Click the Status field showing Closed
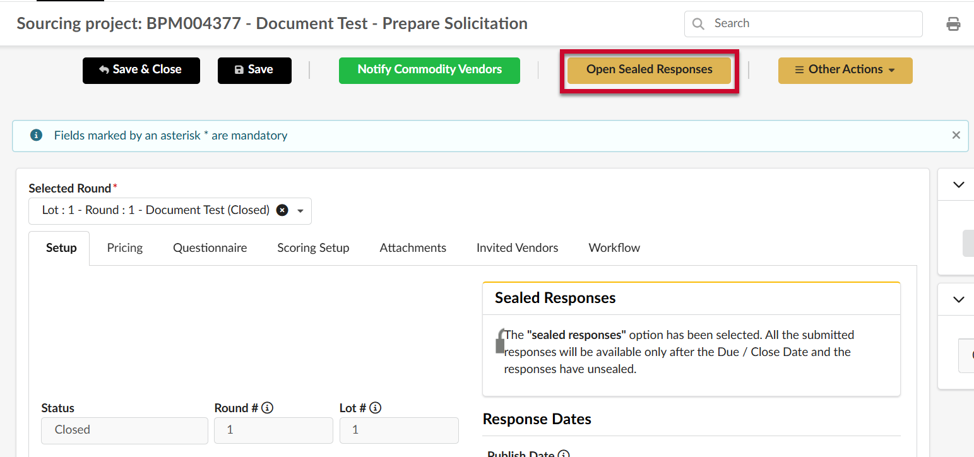The width and height of the screenshot is (974, 457). (x=124, y=430)
